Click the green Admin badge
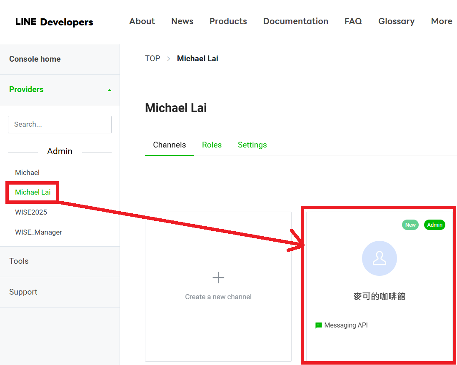The width and height of the screenshot is (457, 365). click(x=435, y=225)
